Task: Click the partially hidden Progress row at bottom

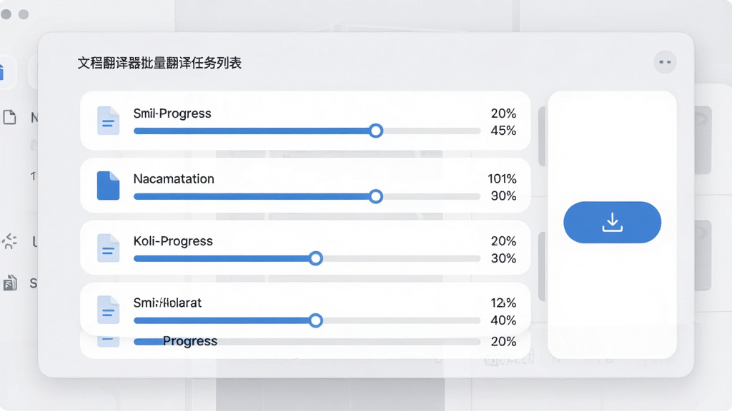Action: (x=305, y=345)
